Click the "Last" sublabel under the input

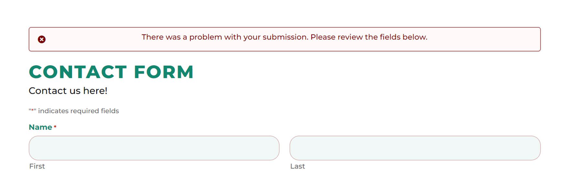point(297,166)
